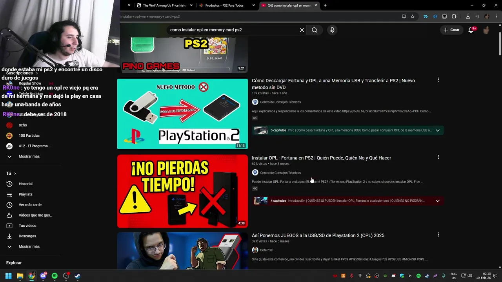The image size is (502, 282).
Task: Expand the Tú section with lower Mostrar más
Action: point(30,246)
